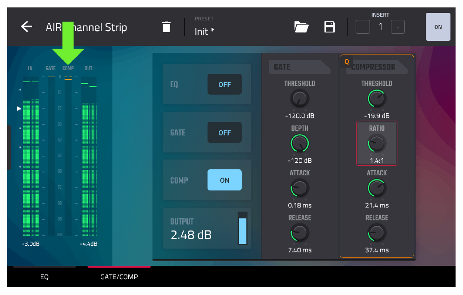Select the Compressor RATIO knob
This screenshot has height=295, width=463.
[377, 143]
